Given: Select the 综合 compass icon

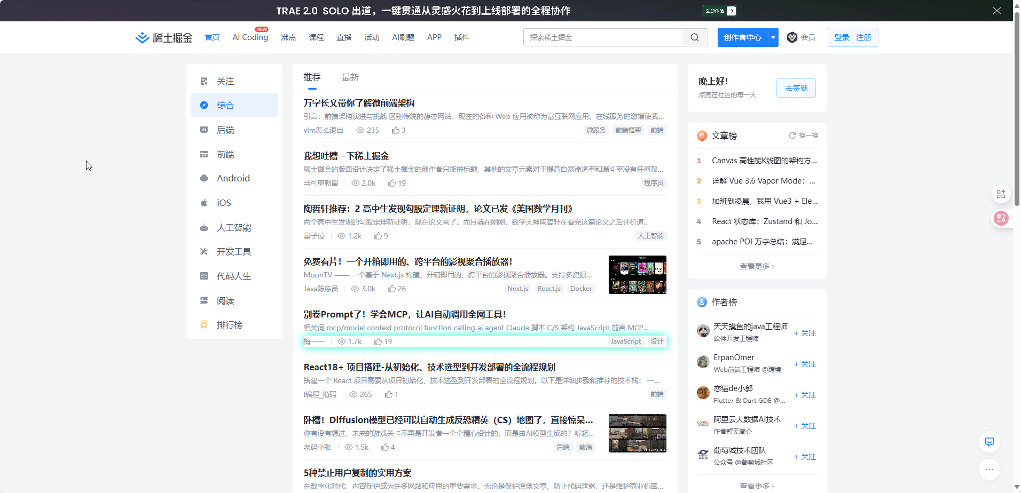Looking at the screenshot, I should (x=204, y=105).
